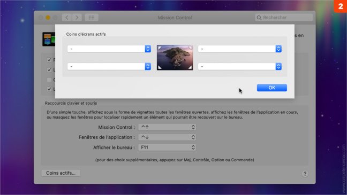Go forward with the right chevron button

(77, 18)
